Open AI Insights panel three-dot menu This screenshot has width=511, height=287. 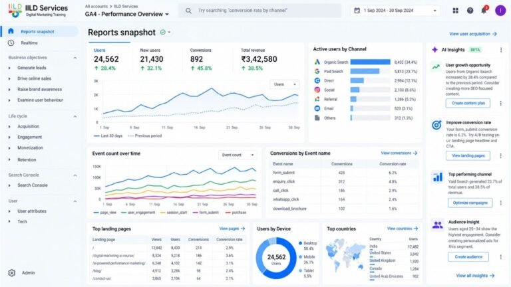coord(501,50)
